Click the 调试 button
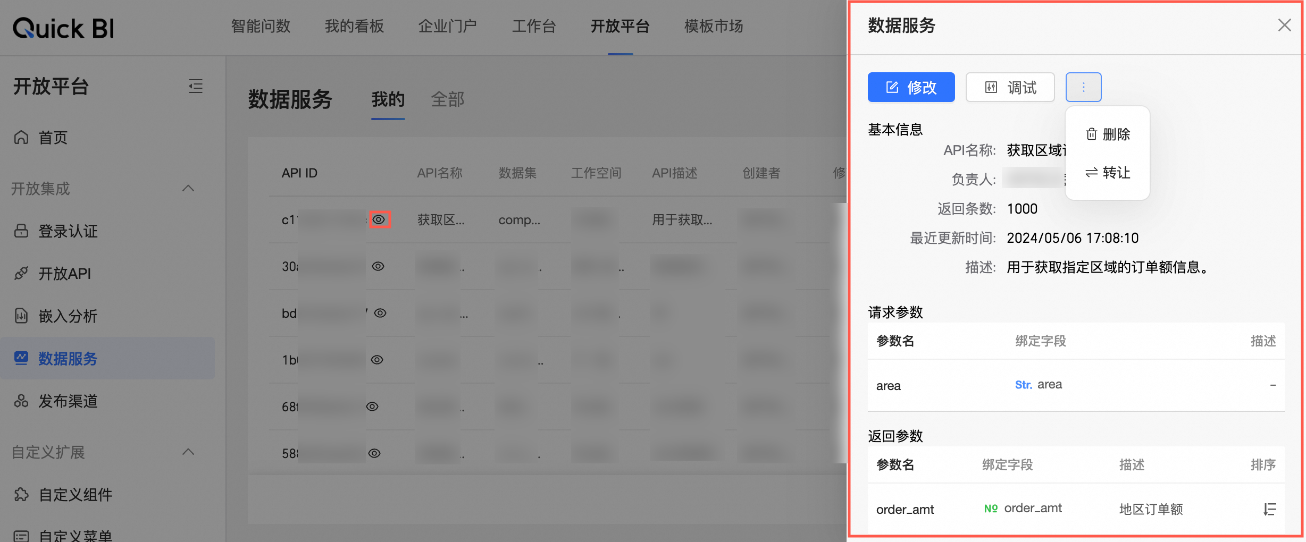 pos(1010,87)
